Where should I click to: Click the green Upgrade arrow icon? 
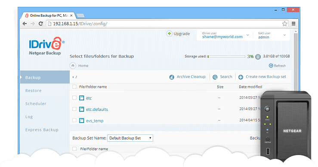(x=169, y=33)
